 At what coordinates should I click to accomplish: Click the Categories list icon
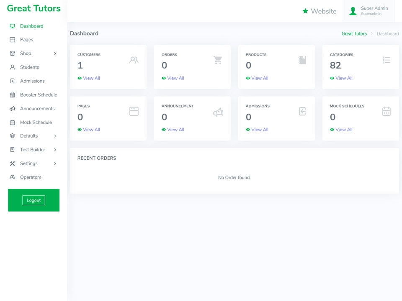(387, 60)
